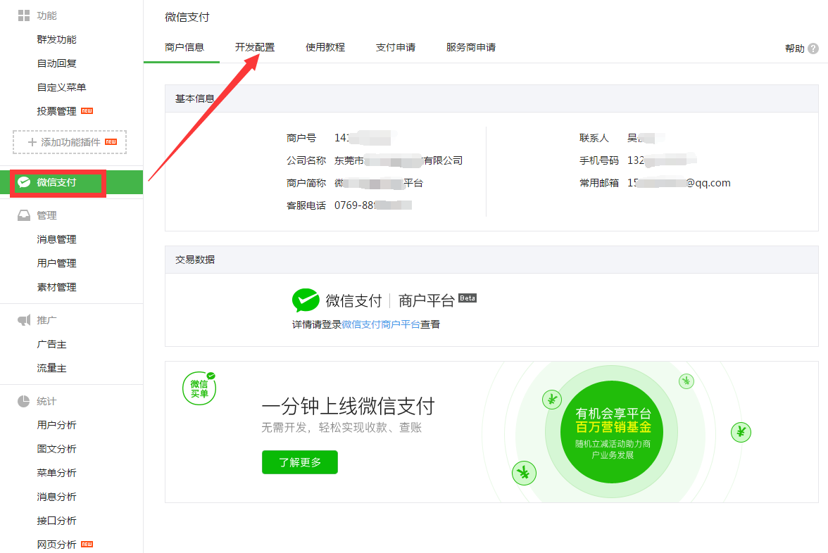
Task: Click the Beta badge beside 商户平台
Action: click(468, 298)
